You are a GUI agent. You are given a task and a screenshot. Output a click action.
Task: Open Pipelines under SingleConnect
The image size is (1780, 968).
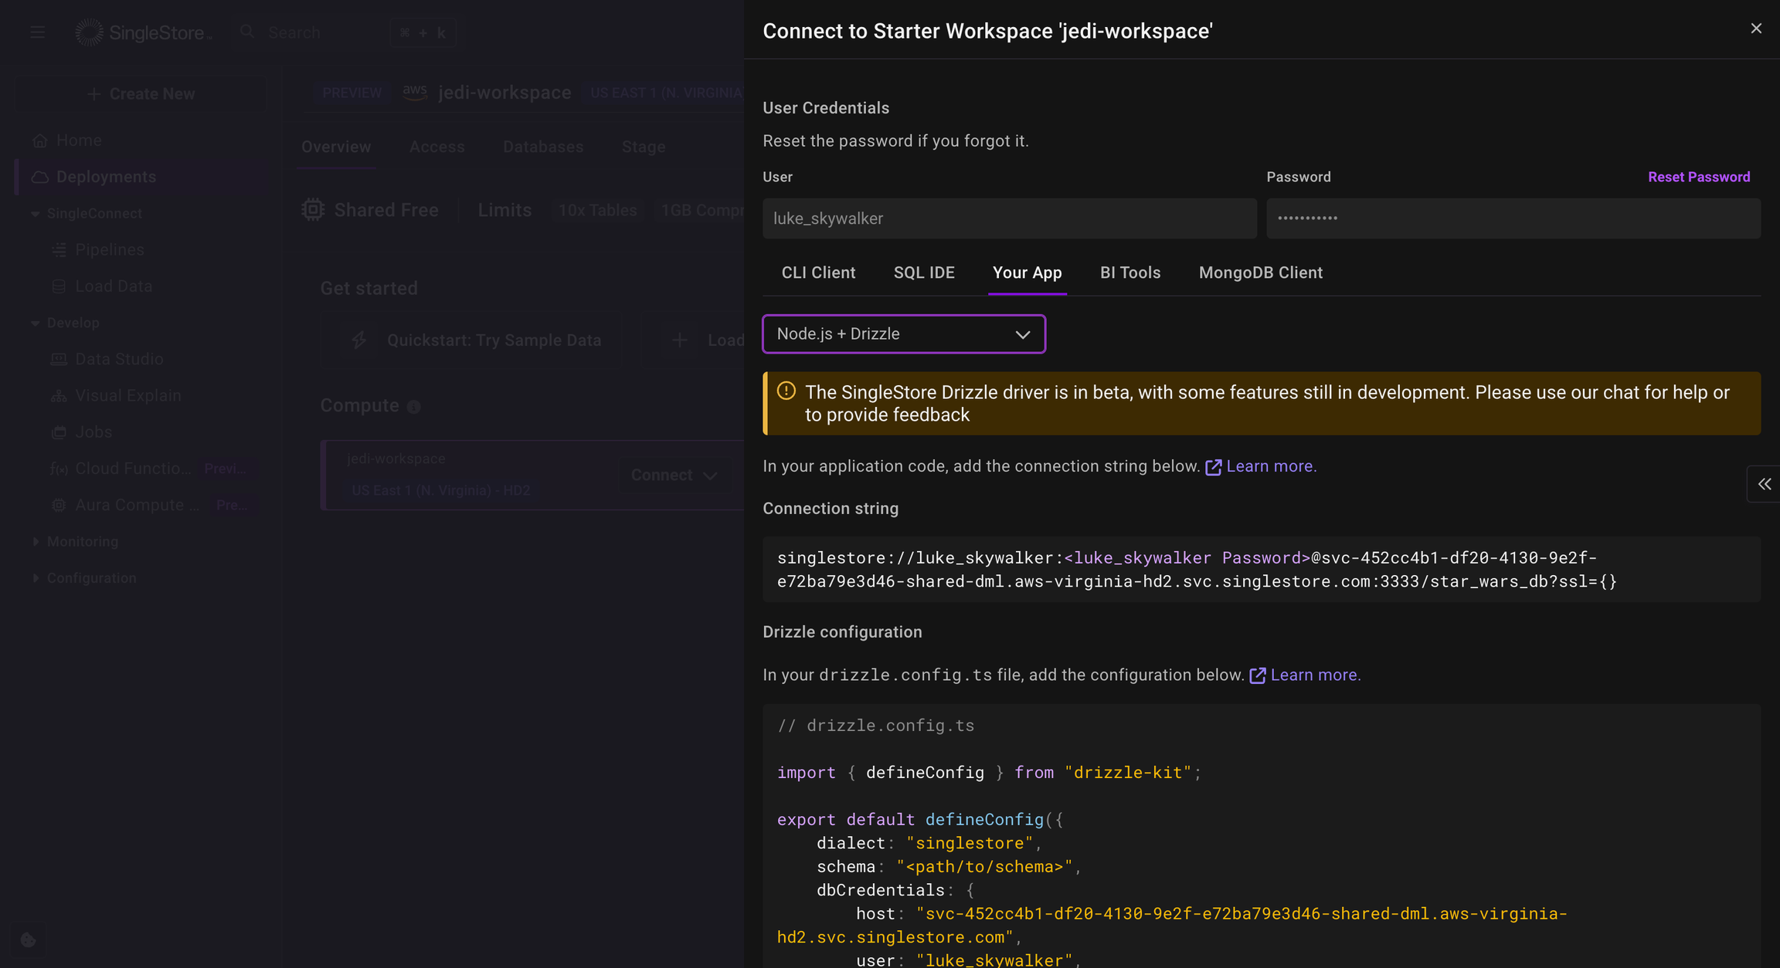tap(109, 249)
